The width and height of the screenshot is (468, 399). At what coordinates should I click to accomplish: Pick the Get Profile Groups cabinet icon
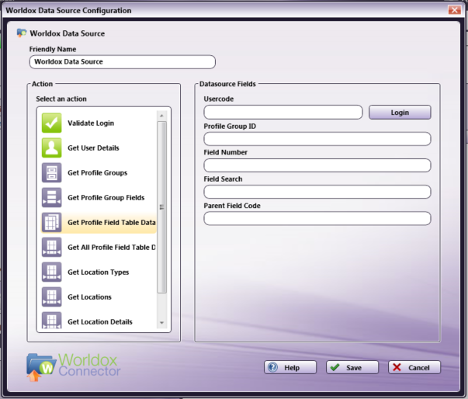pos(52,172)
